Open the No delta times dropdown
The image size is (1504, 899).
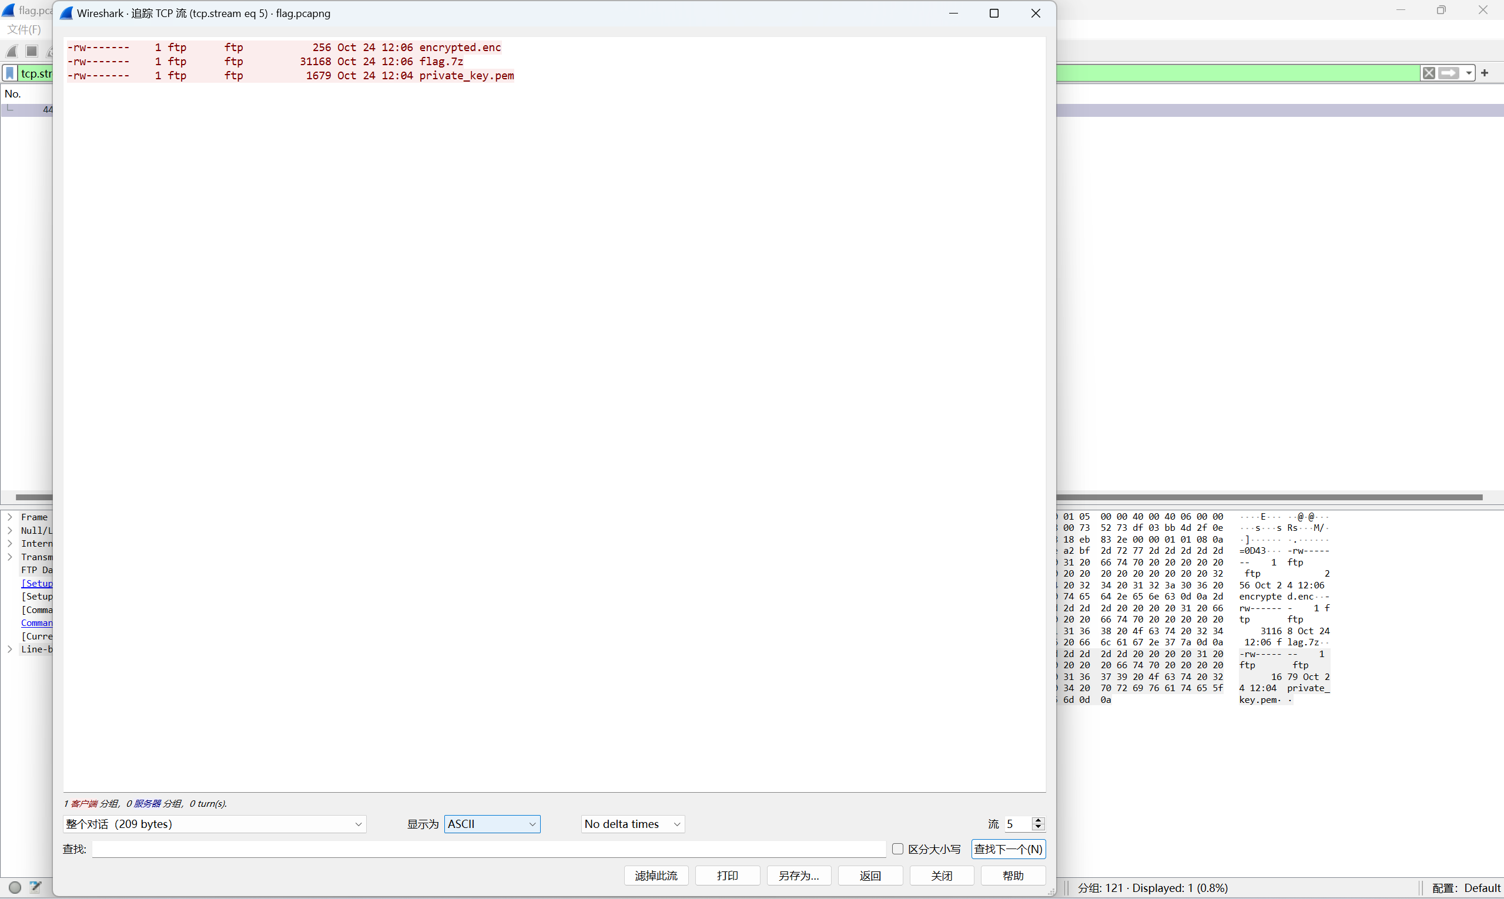[633, 824]
